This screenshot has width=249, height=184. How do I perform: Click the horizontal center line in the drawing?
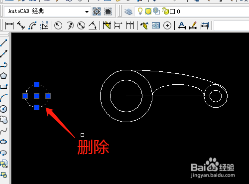pyautogui.click(x=171, y=96)
